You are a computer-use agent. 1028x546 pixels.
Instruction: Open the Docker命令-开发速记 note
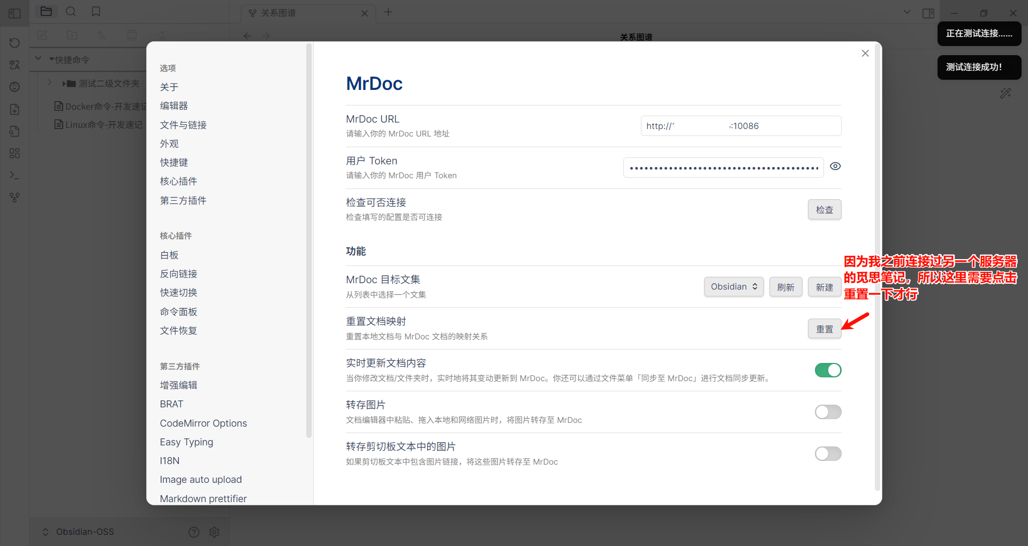[x=100, y=107]
